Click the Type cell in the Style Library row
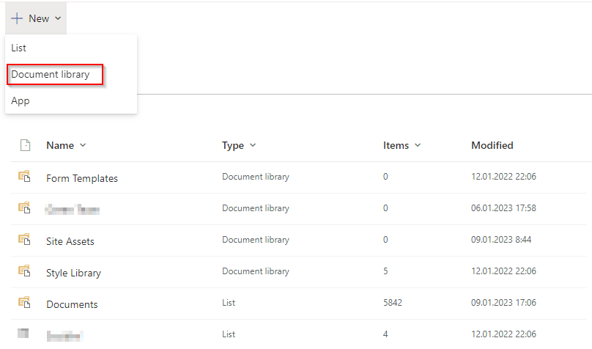Screen dimensions: 592x349 click(256, 271)
